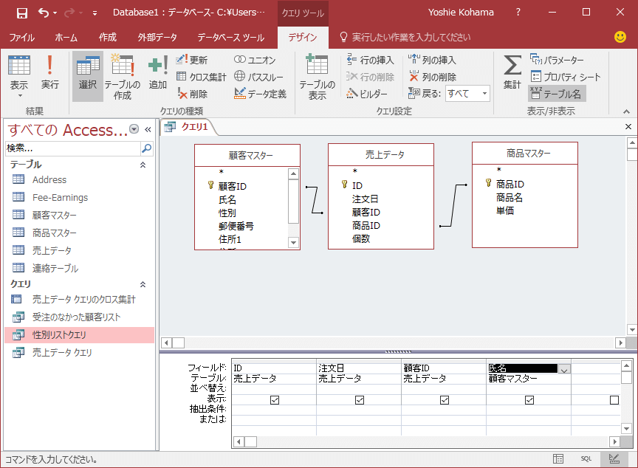The width and height of the screenshot is (638, 468).
Task: Click down arrow of table pane vertical scrollbar
Action: coord(632,330)
